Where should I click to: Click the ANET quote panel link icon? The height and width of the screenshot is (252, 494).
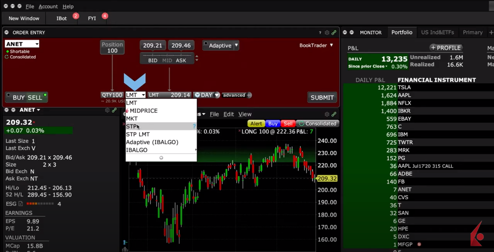click(114, 110)
